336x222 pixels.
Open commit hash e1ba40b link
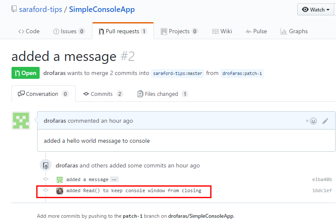coord(322,180)
